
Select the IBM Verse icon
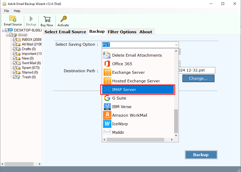click(x=107, y=107)
